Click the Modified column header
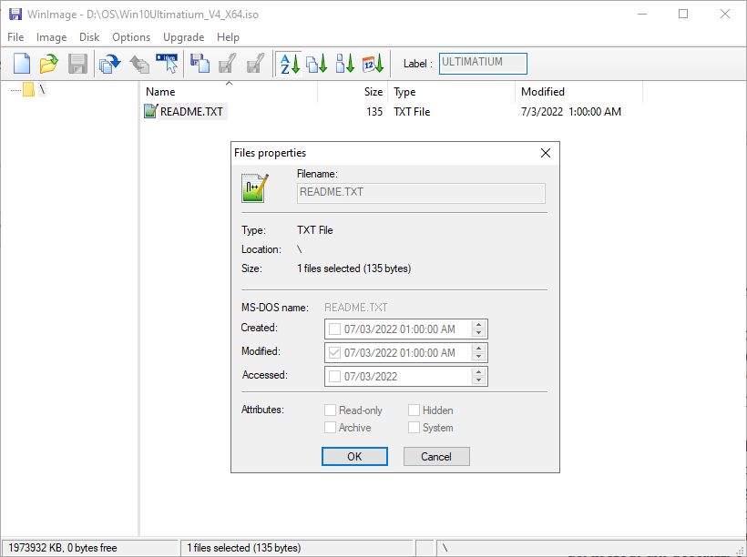The height and width of the screenshot is (557, 747). pos(578,92)
